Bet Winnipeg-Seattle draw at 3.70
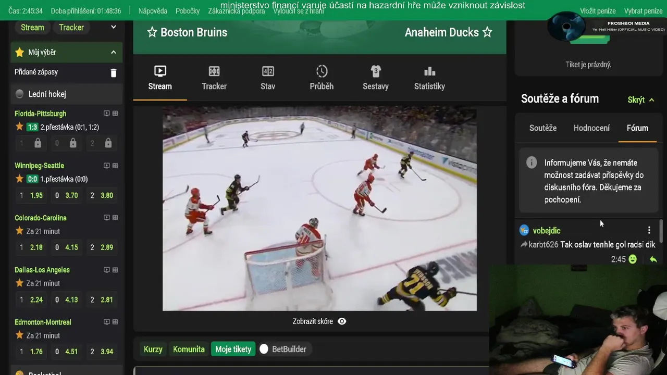Viewport: 667px width, 375px height. point(67,195)
